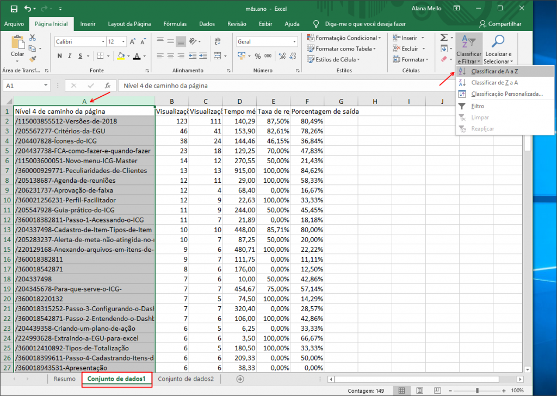Select Classificar de A a Z

494,71
